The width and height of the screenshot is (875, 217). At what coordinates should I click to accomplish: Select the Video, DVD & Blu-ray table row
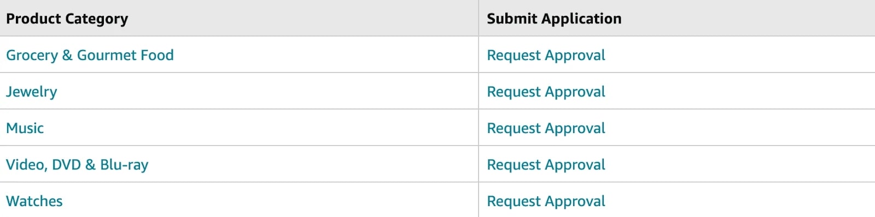coord(437,164)
